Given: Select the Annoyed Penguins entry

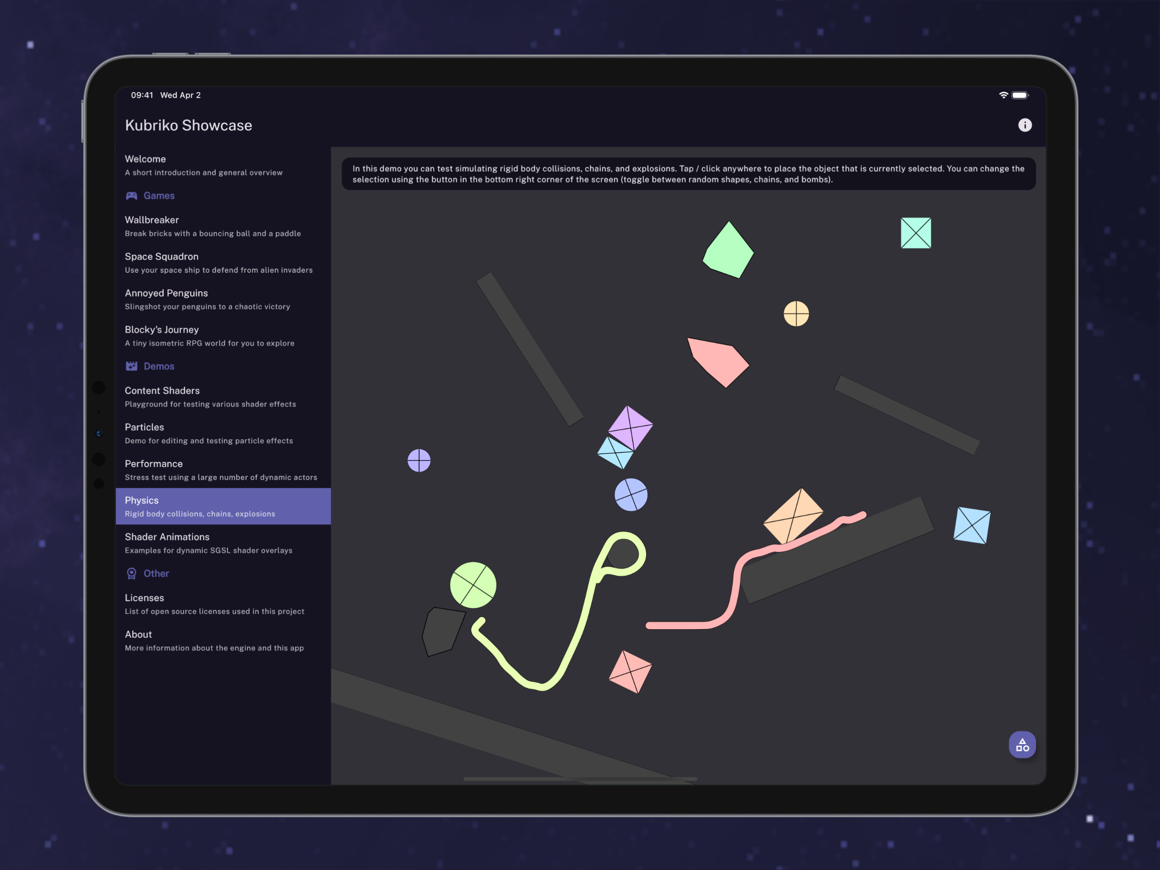Looking at the screenshot, I should point(223,299).
